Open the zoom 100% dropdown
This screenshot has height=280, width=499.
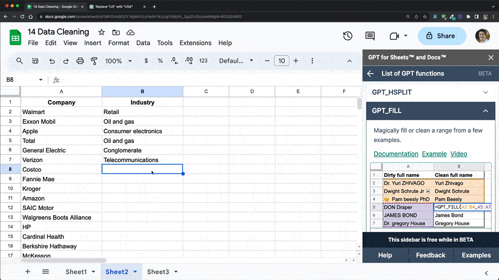(x=119, y=61)
